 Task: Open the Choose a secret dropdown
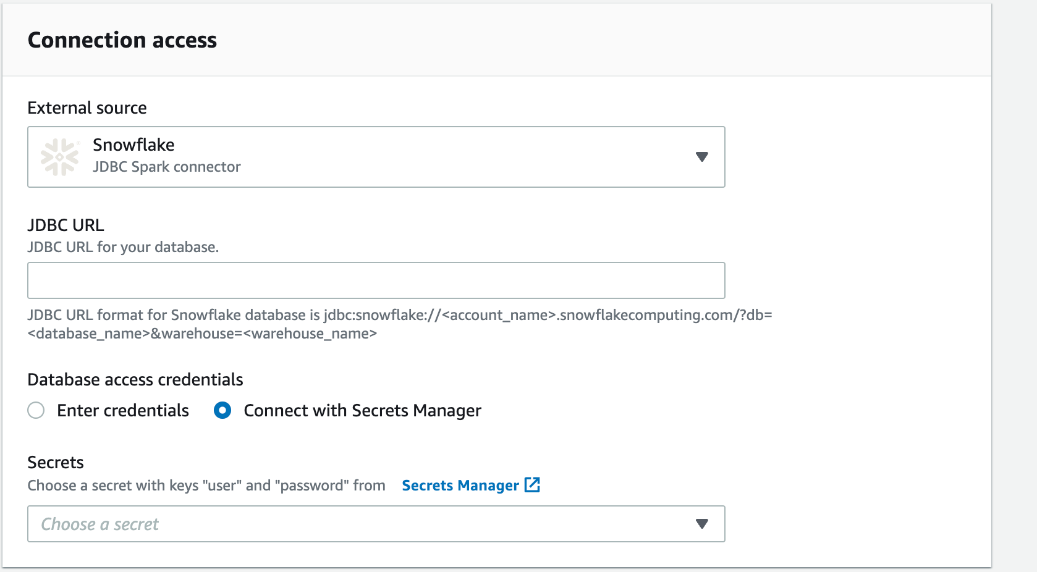[x=376, y=523]
